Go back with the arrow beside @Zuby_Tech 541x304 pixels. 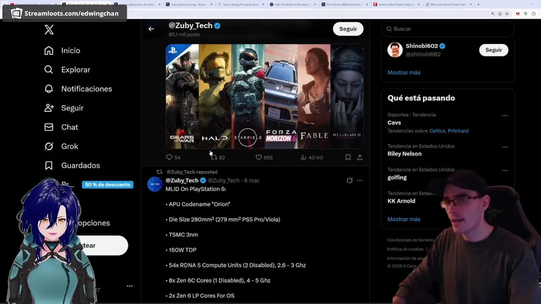(x=151, y=29)
